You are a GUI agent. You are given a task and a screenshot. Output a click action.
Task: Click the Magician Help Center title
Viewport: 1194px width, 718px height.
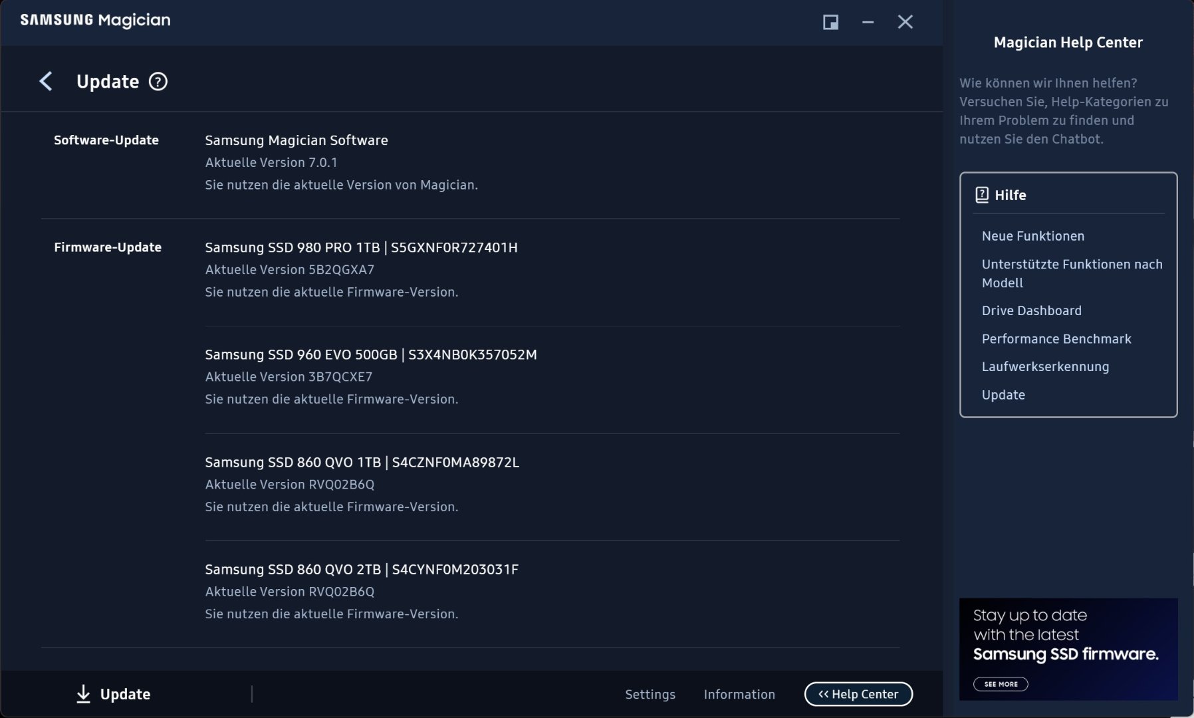(x=1068, y=43)
